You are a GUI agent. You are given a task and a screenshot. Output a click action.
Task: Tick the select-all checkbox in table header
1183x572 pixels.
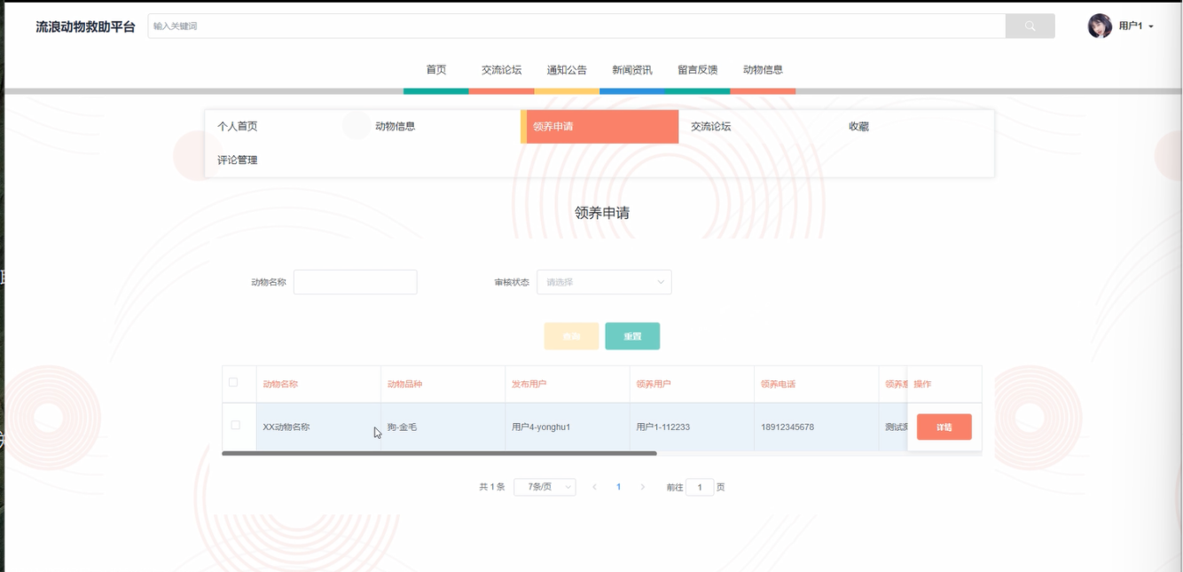233,382
